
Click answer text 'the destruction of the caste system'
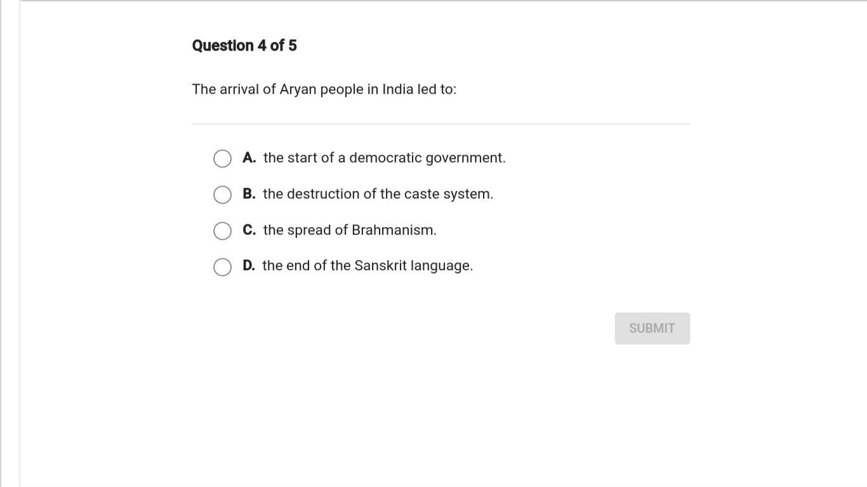378,194
